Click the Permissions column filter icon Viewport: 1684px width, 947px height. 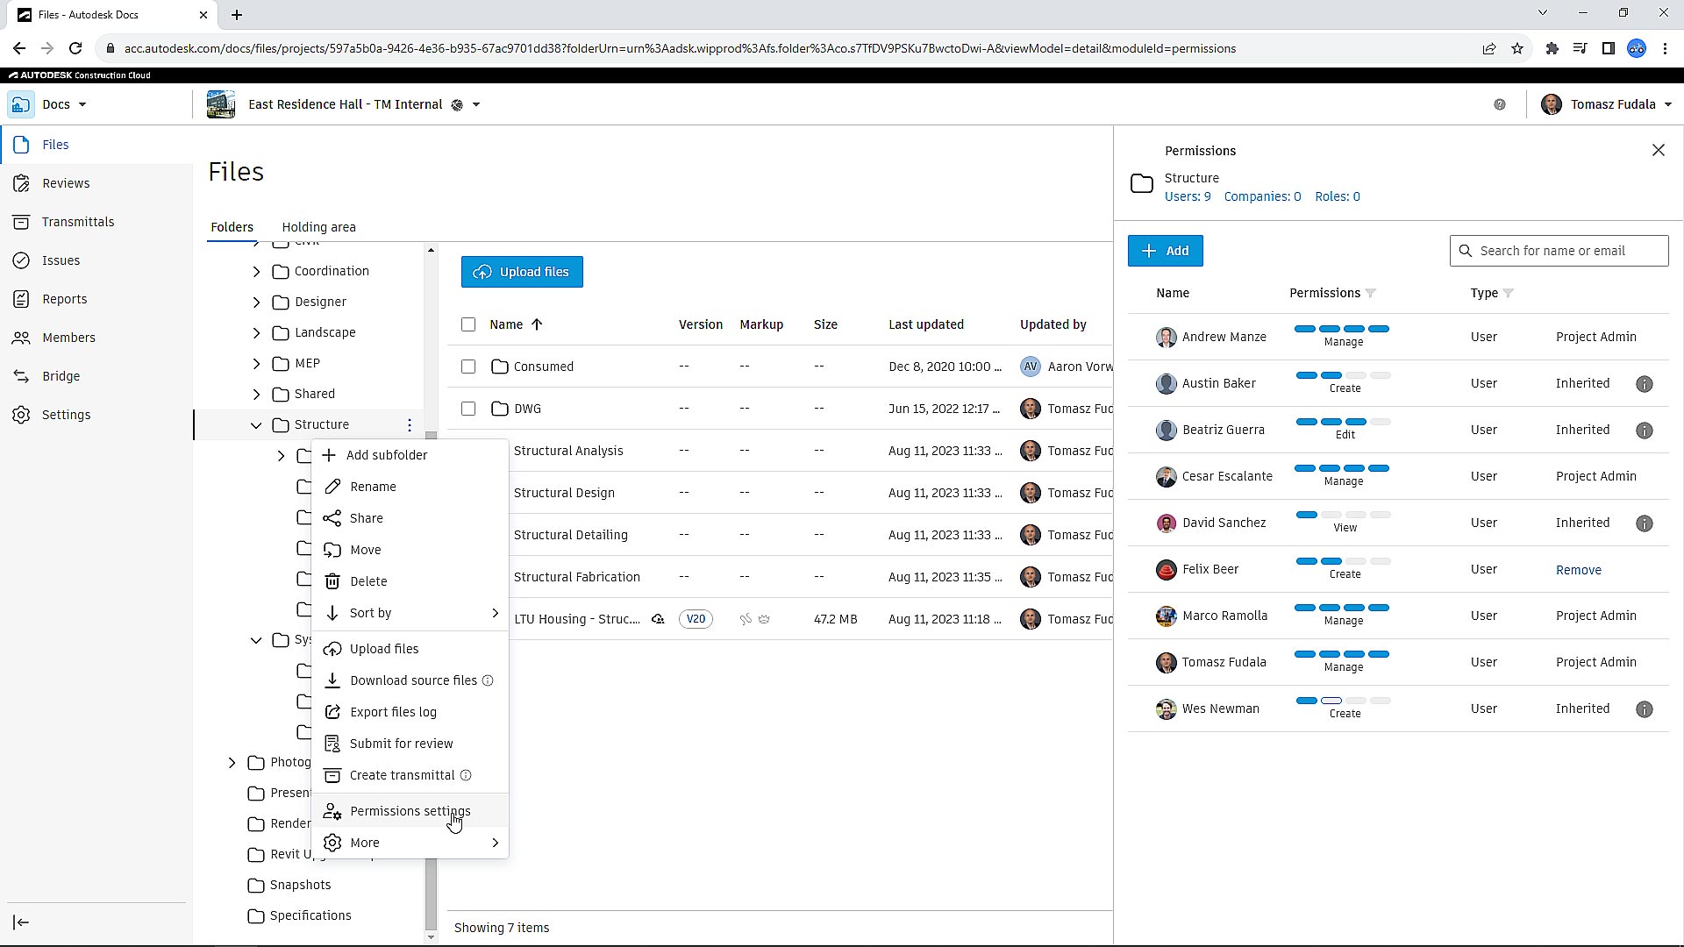1371,294
